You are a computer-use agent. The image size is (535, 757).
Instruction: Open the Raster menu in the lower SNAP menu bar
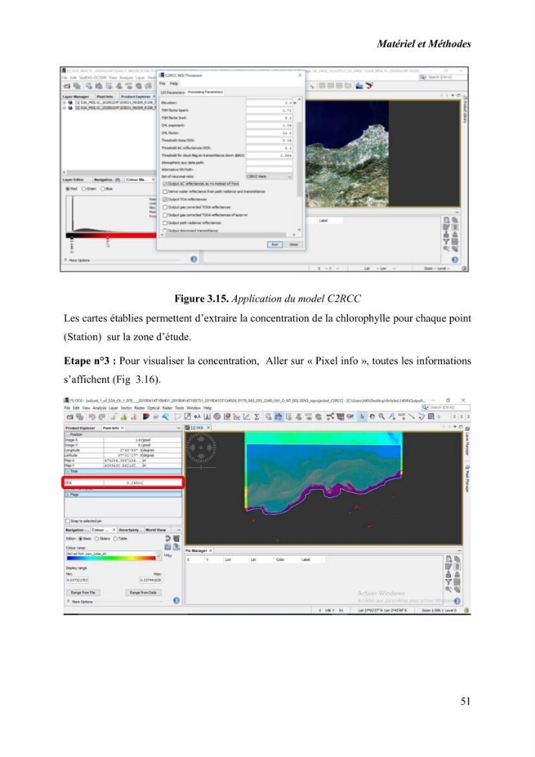pyautogui.click(x=139, y=408)
